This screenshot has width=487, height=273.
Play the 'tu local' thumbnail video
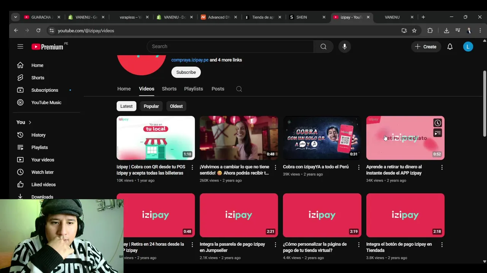(x=156, y=138)
